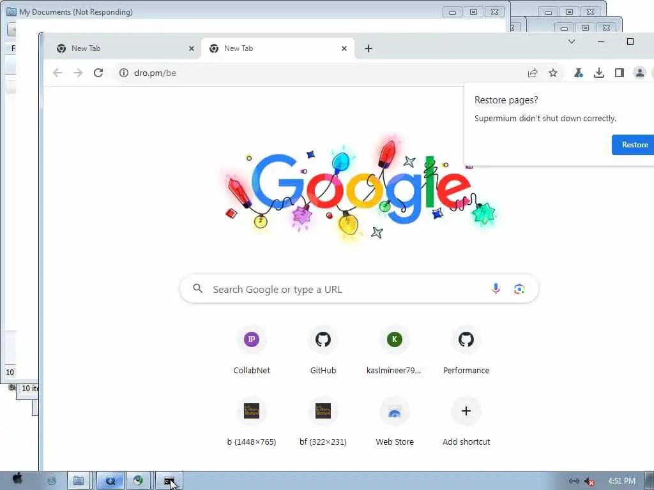
Task: Close the active second New Tab
Action: [344, 48]
